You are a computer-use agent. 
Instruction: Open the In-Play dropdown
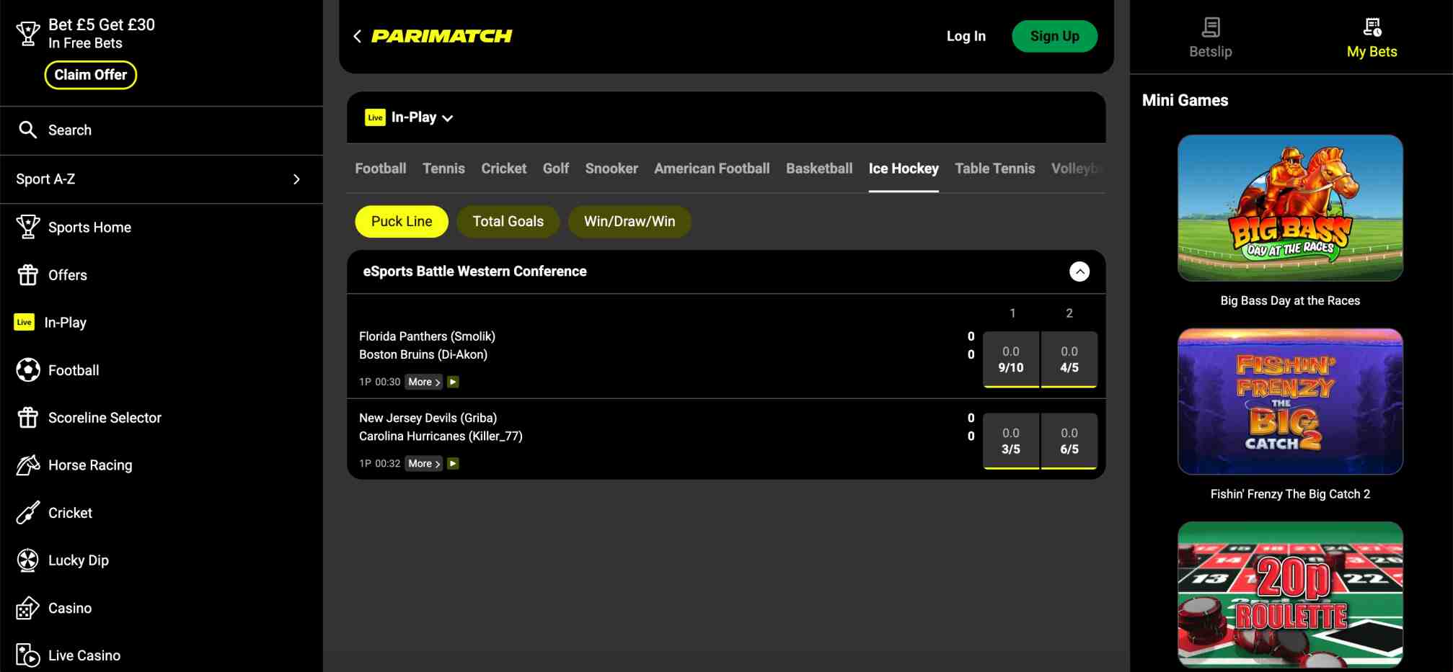click(409, 117)
